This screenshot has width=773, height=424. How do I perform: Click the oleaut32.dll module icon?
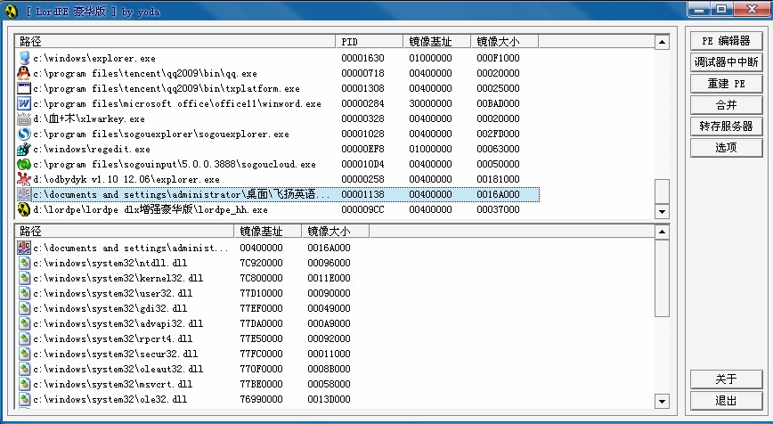coord(25,369)
